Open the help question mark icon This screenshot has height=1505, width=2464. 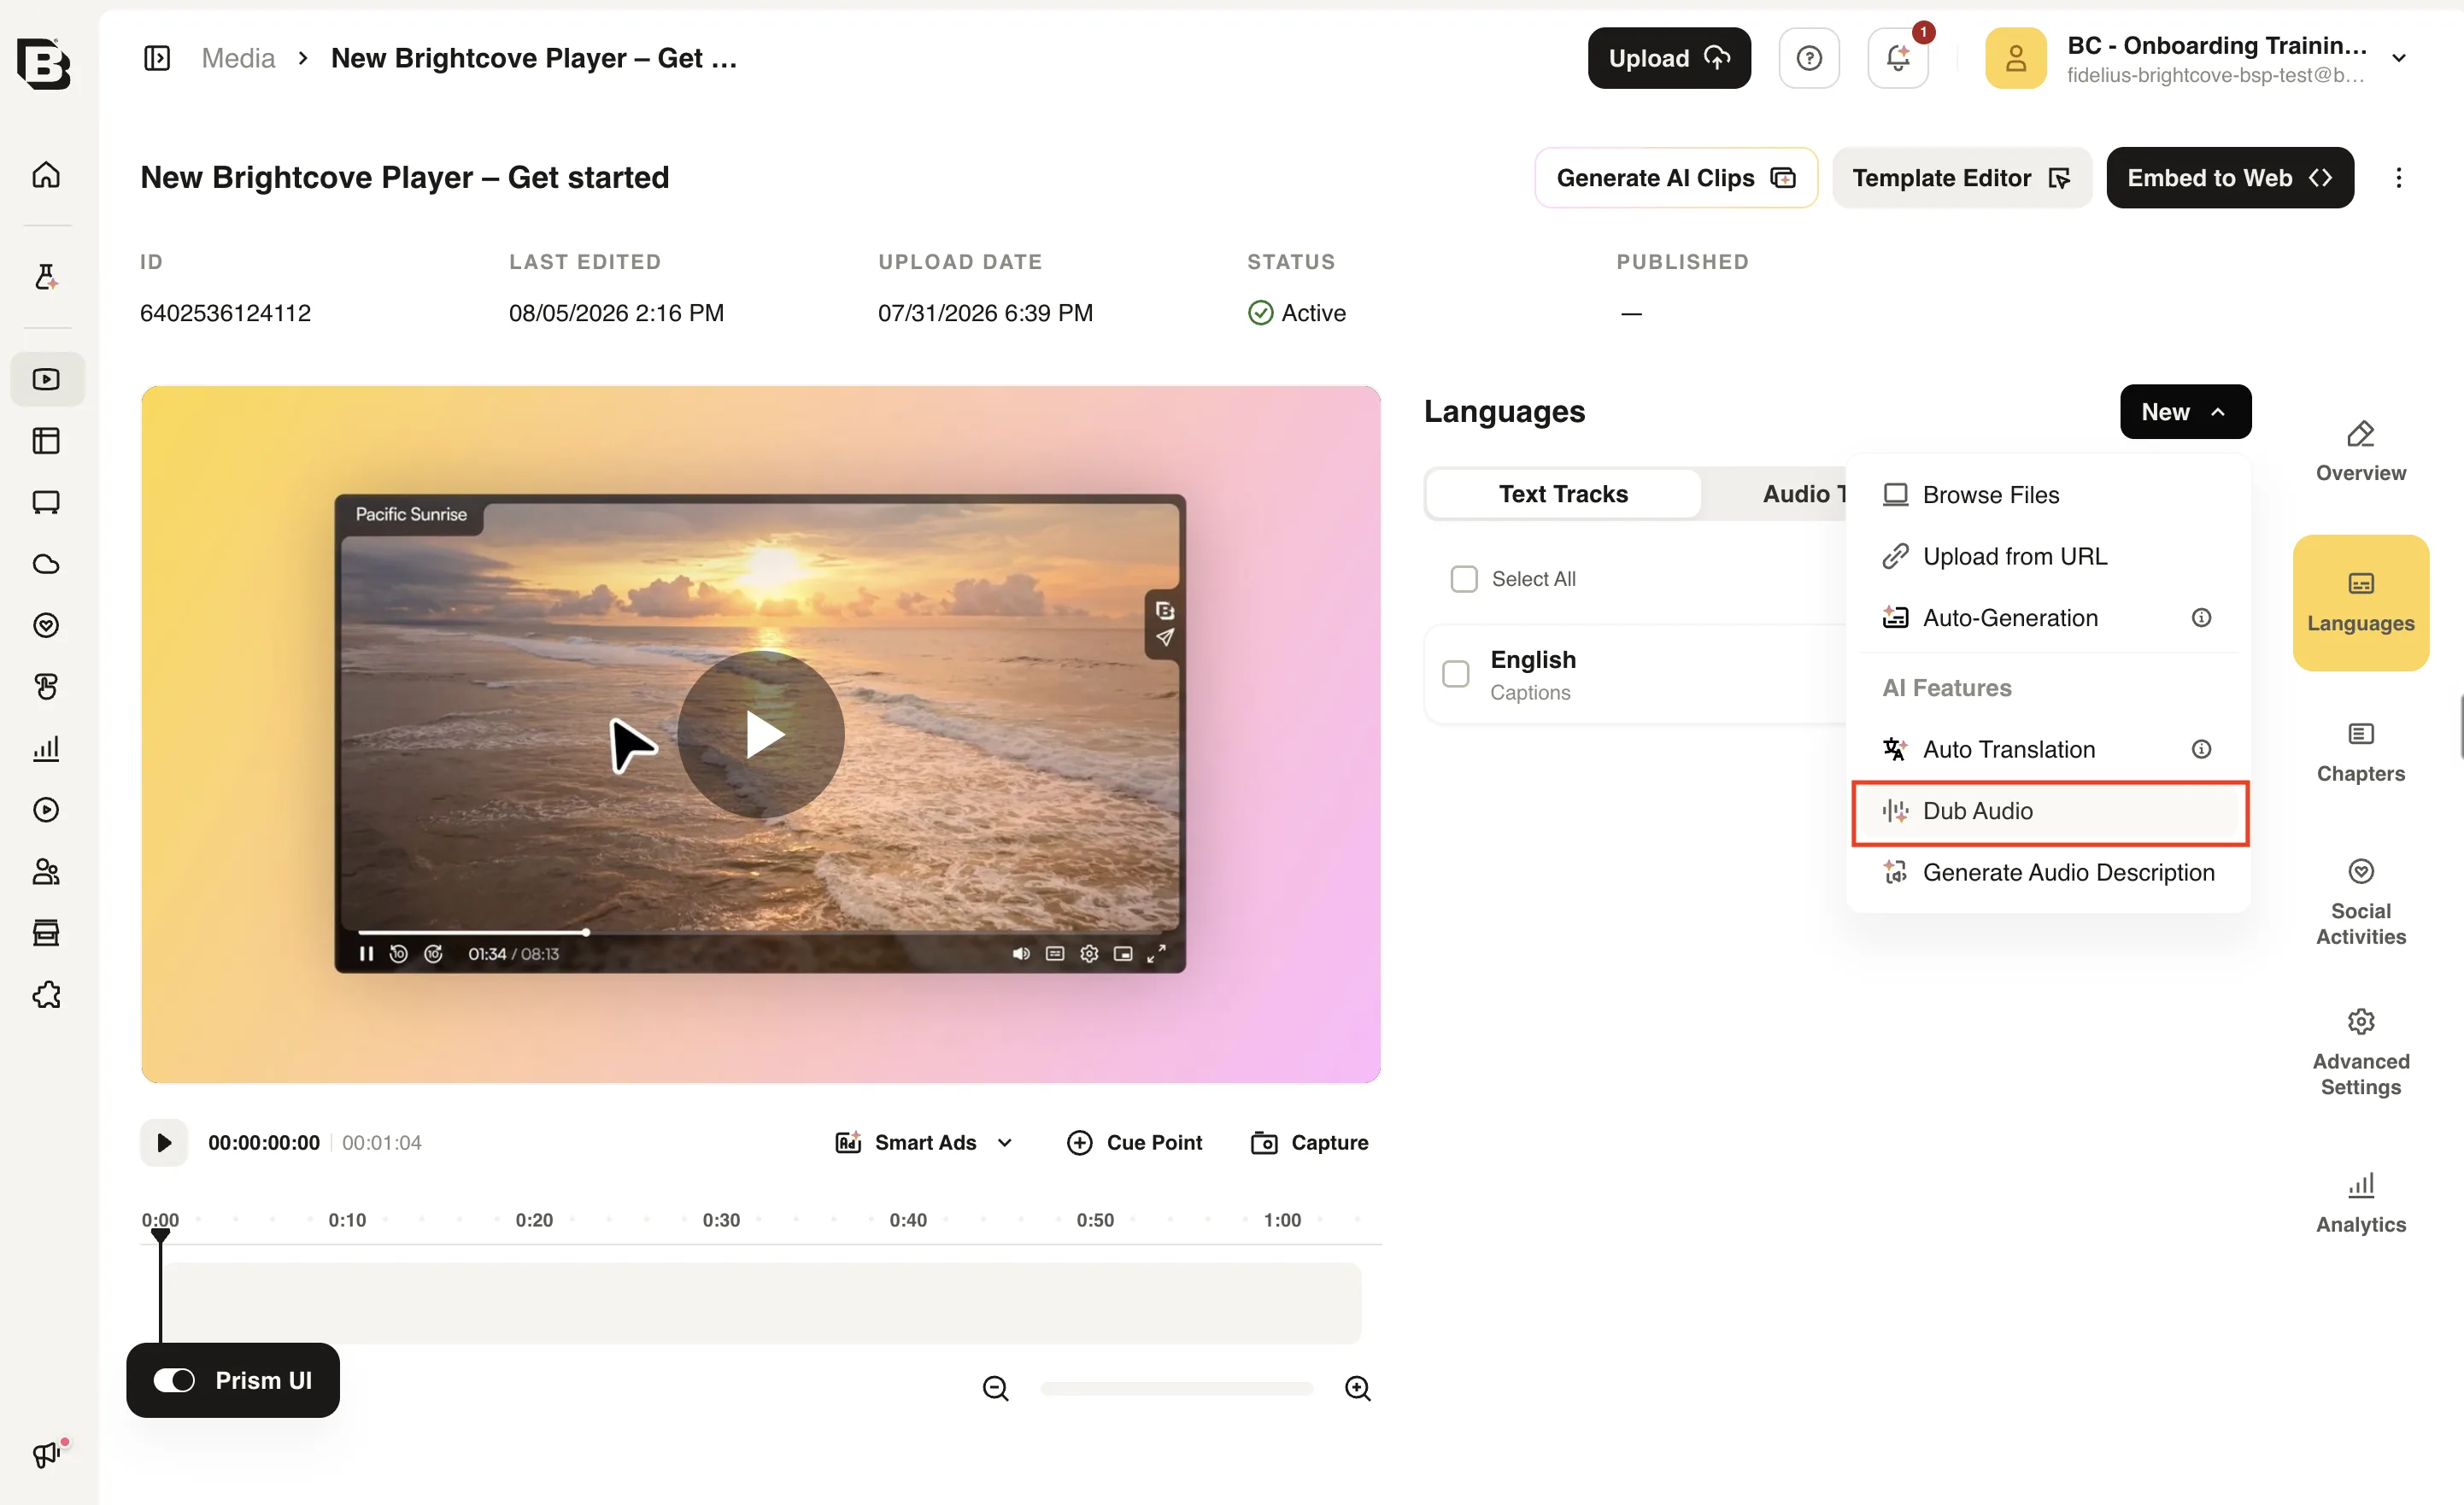(1809, 58)
